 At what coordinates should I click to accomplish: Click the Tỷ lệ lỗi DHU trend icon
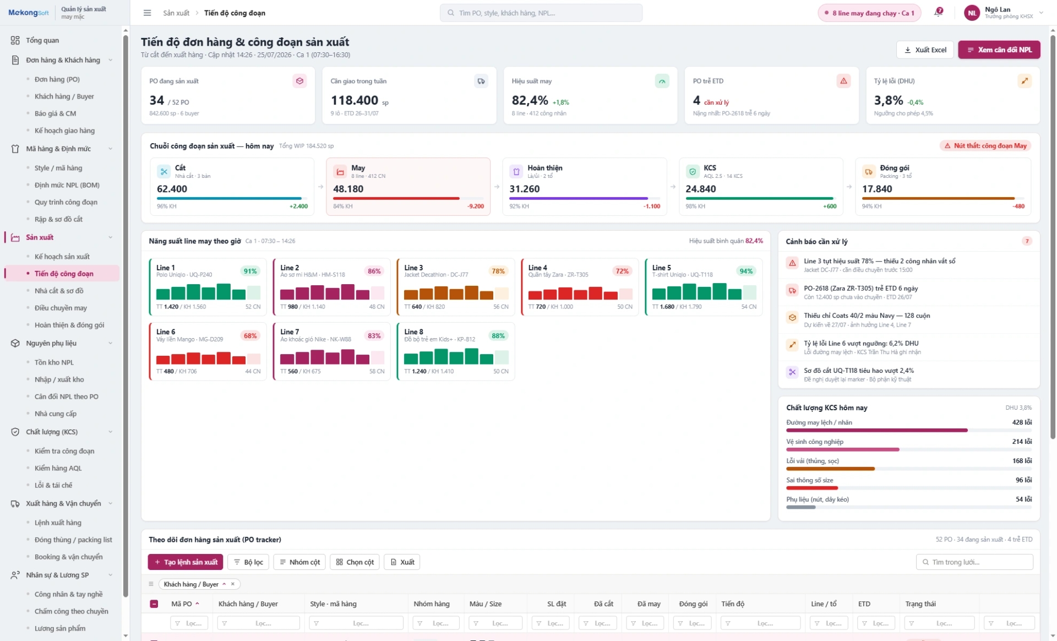(x=1025, y=81)
